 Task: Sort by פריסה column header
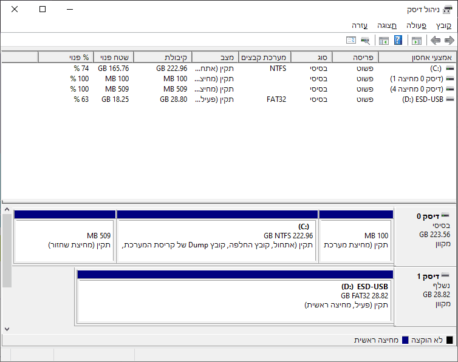click(355, 58)
